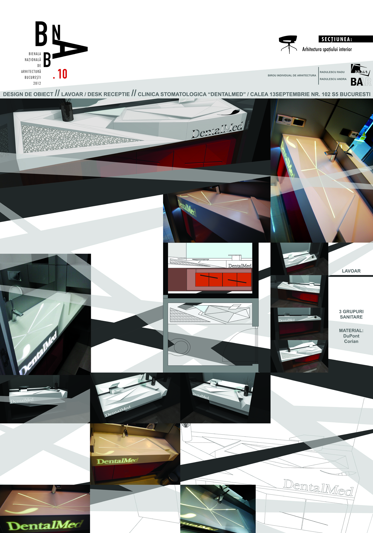Click the black swivel chair icon
Viewport: 373px width, 533px height.
pyautogui.click(x=288, y=45)
